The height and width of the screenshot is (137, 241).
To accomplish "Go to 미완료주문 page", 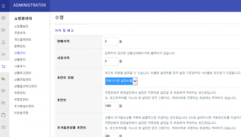I will tap(21, 113).
